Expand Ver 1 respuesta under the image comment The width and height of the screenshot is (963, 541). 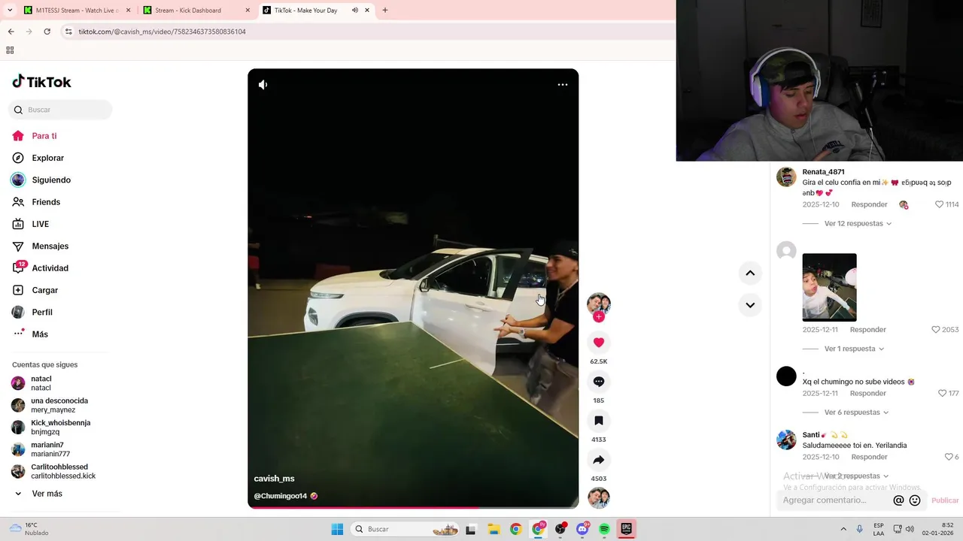854,349
